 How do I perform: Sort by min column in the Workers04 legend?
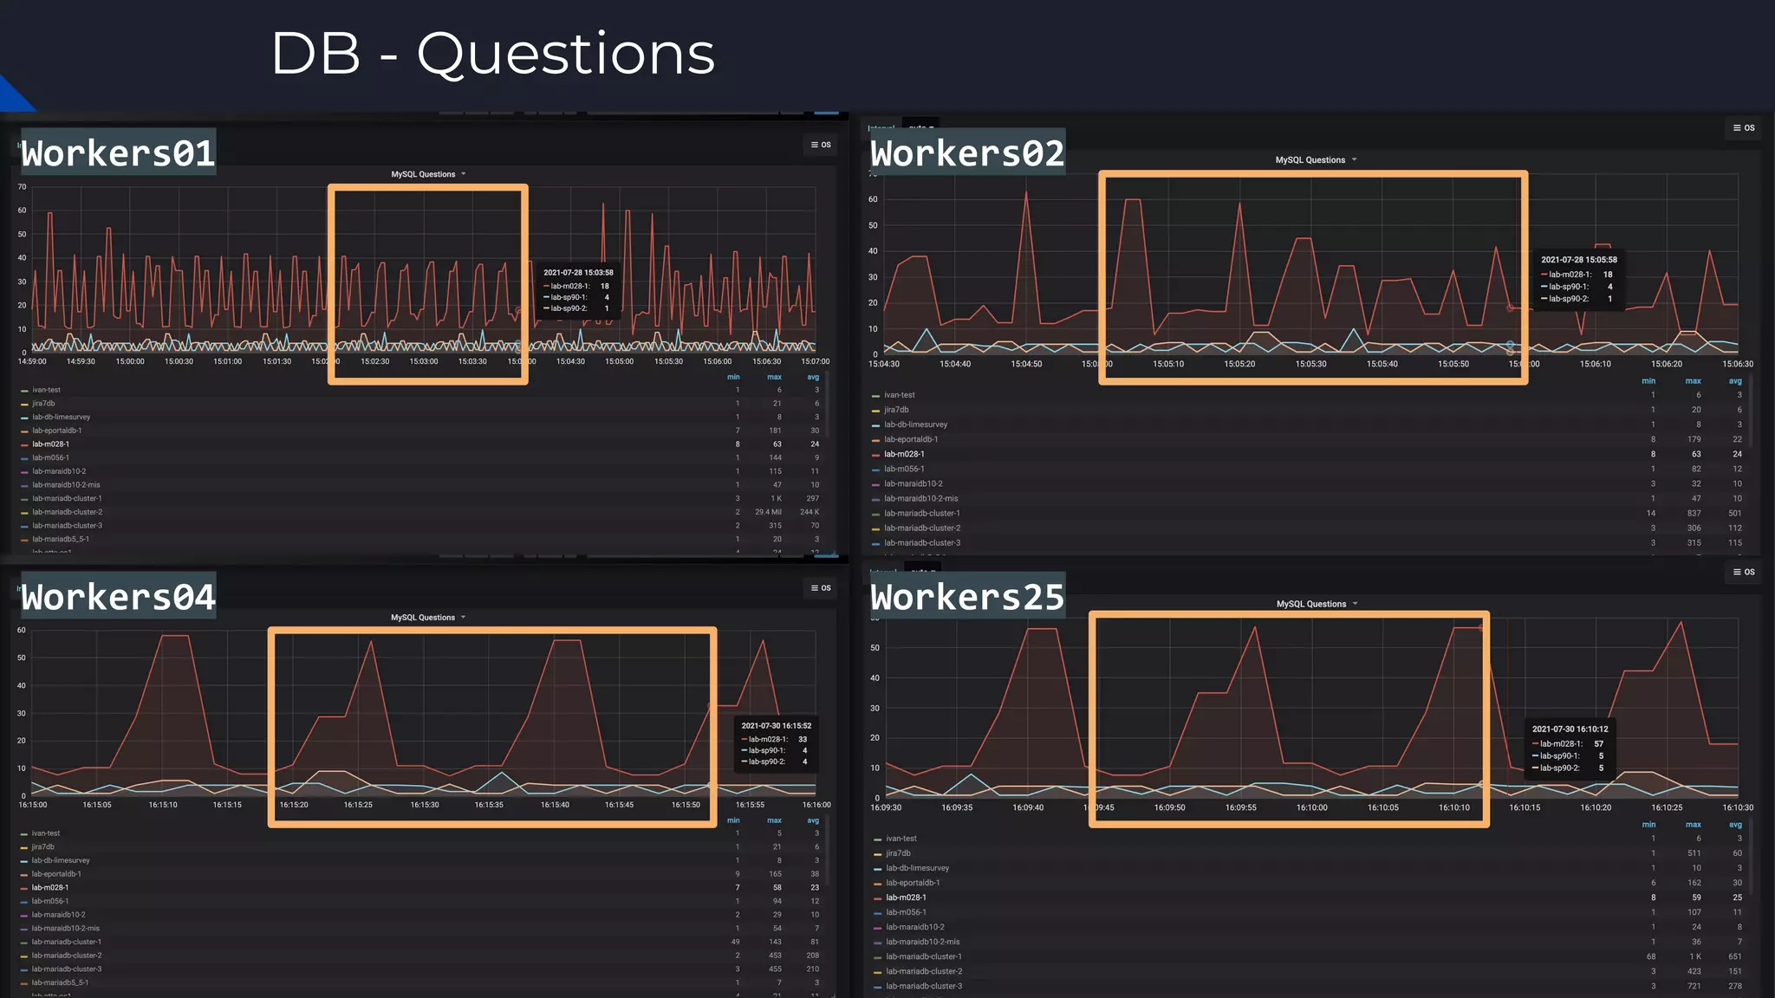(x=733, y=820)
